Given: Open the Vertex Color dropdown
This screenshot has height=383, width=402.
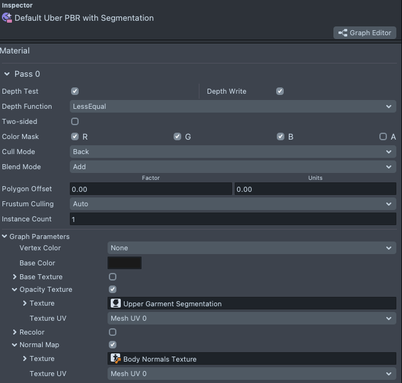Looking at the screenshot, I should (x=252, y=248).
